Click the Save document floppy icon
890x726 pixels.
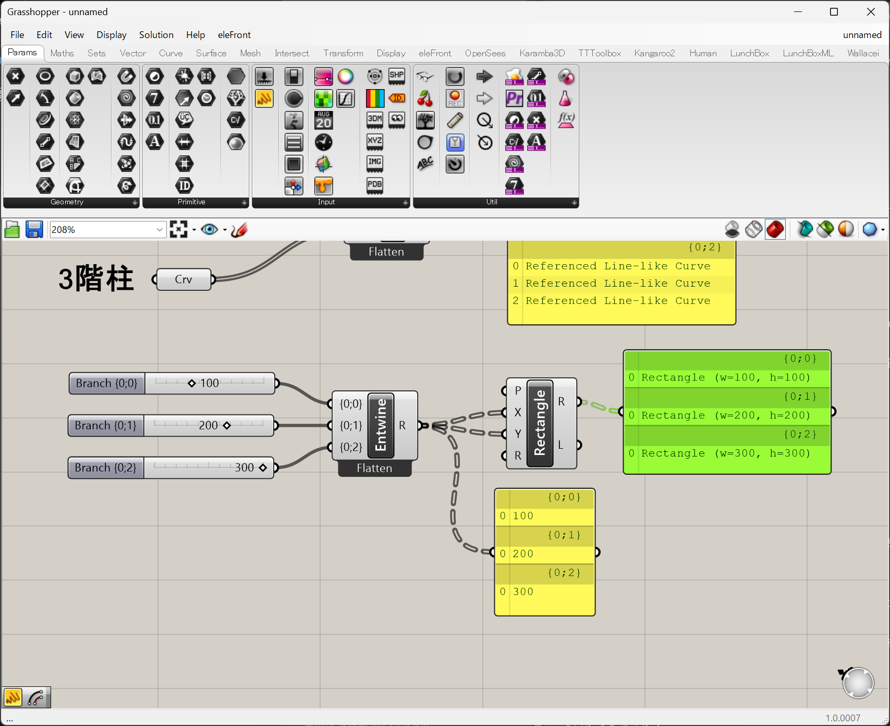(34, 229)
